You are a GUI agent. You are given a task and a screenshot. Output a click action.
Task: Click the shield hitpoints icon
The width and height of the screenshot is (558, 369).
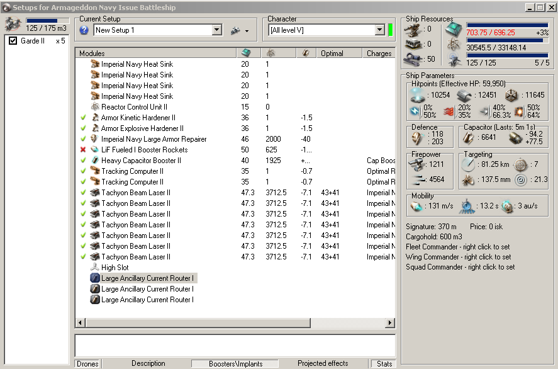click(x=418, y=95)
